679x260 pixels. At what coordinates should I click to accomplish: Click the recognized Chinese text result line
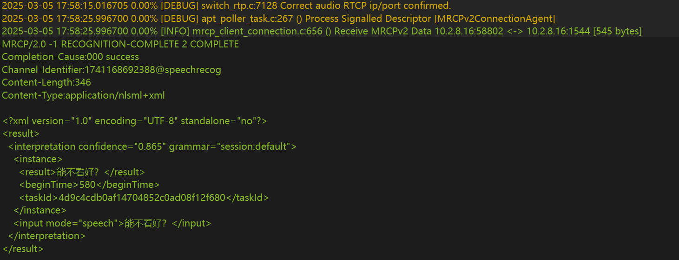(82, 172)
